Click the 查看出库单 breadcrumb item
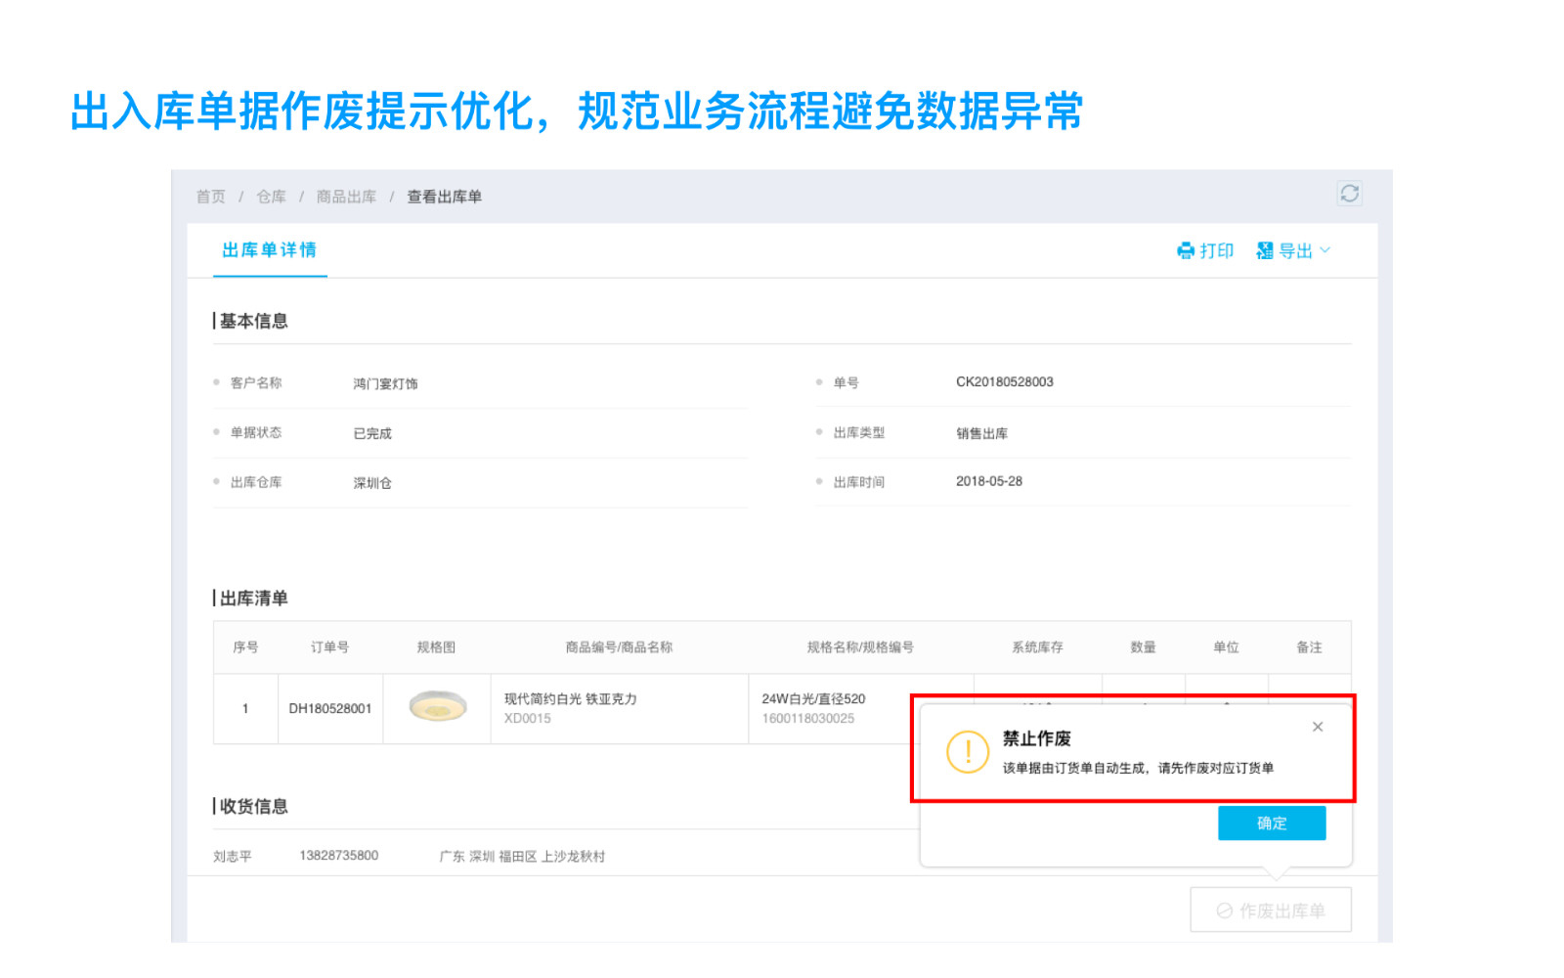Image resolution: width=1564 pixels, height=978 pixels. click(x=444, y=197)
